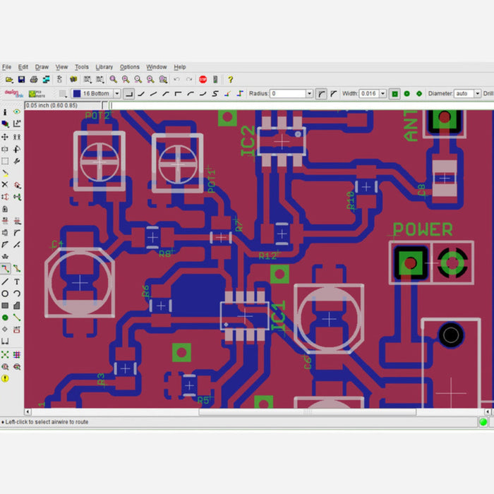Click the Save icon in toolbar
The width and height of the screenshot is (494, 494).
[22, 80]
